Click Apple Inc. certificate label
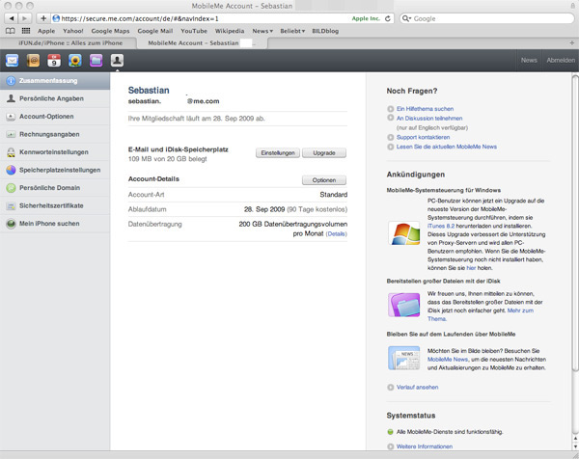The image size is (579, 459). [x=366, y=18]
